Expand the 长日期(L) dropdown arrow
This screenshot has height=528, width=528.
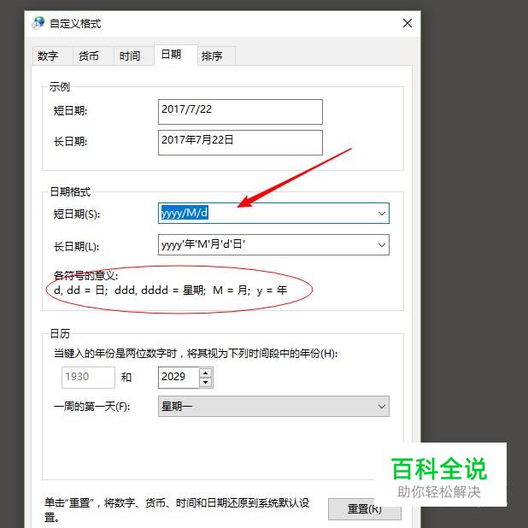[x=382, y=245]
